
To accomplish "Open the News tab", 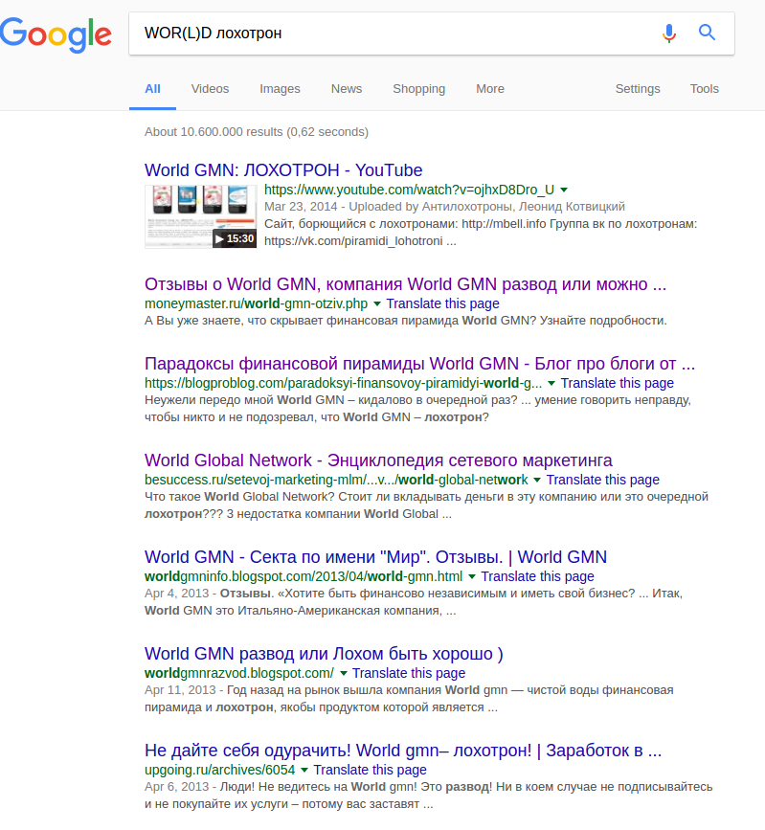I will [x=347, y=89].
